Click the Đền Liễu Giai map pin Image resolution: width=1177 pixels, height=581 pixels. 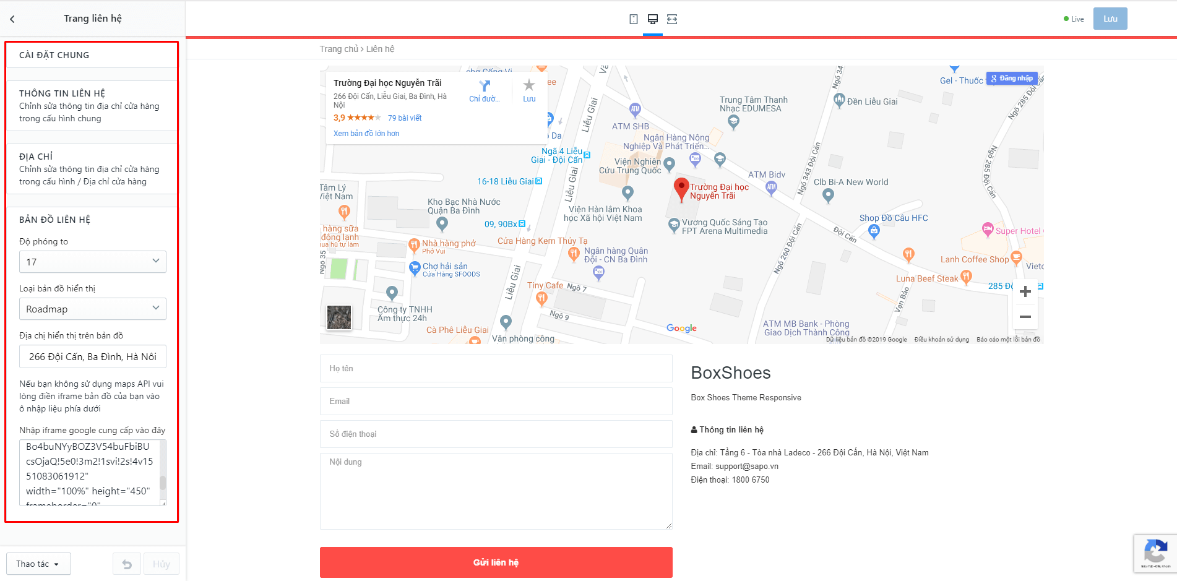click(x=839, y=100)
